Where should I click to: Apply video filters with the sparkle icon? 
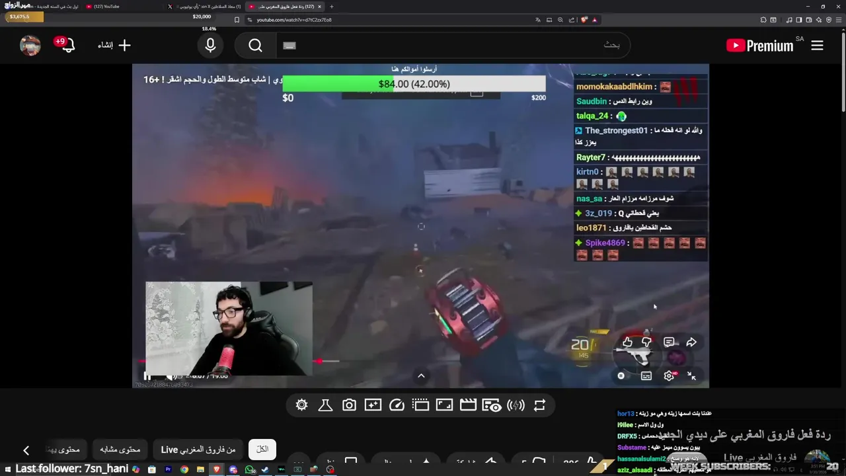(373, 405)
